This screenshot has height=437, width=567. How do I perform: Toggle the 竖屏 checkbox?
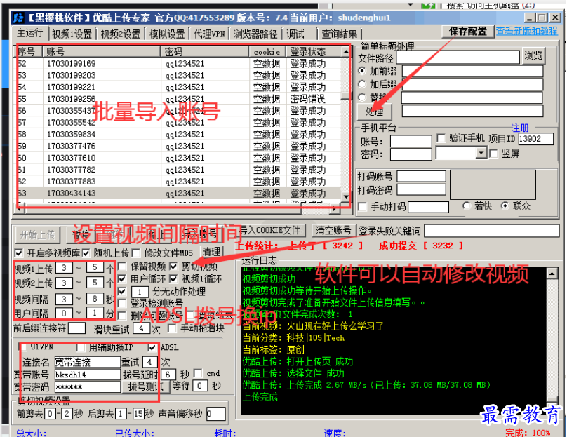(x=493, y=154)
